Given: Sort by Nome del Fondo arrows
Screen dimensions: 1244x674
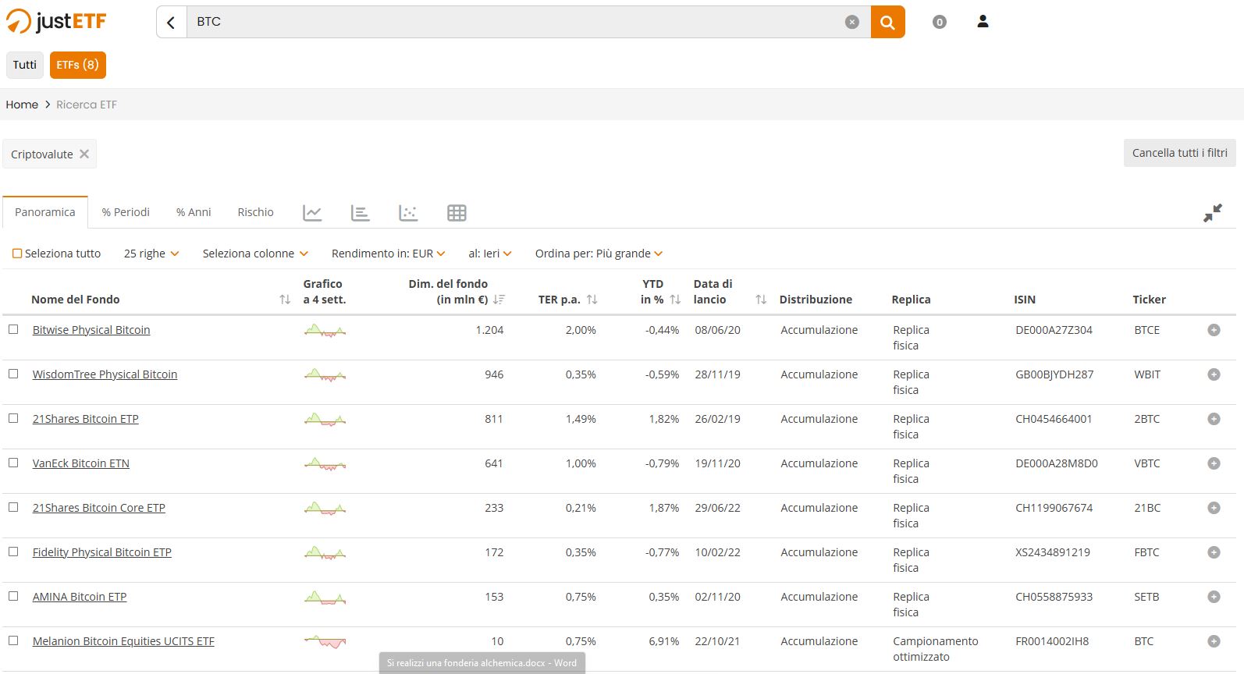Looking at the screenshot, I should (x=285, y=300).
